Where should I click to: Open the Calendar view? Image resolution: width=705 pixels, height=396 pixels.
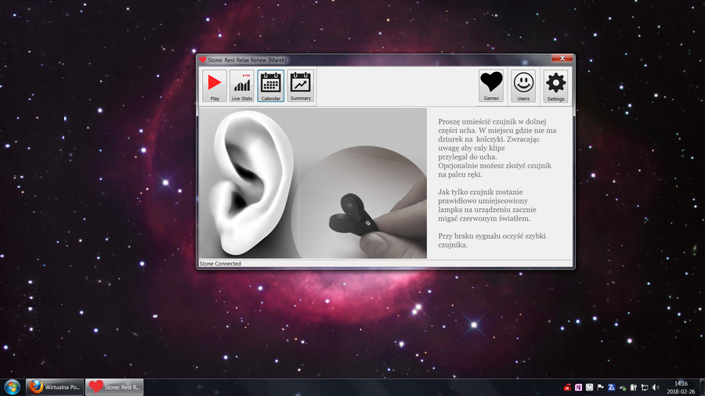[271, 86]
